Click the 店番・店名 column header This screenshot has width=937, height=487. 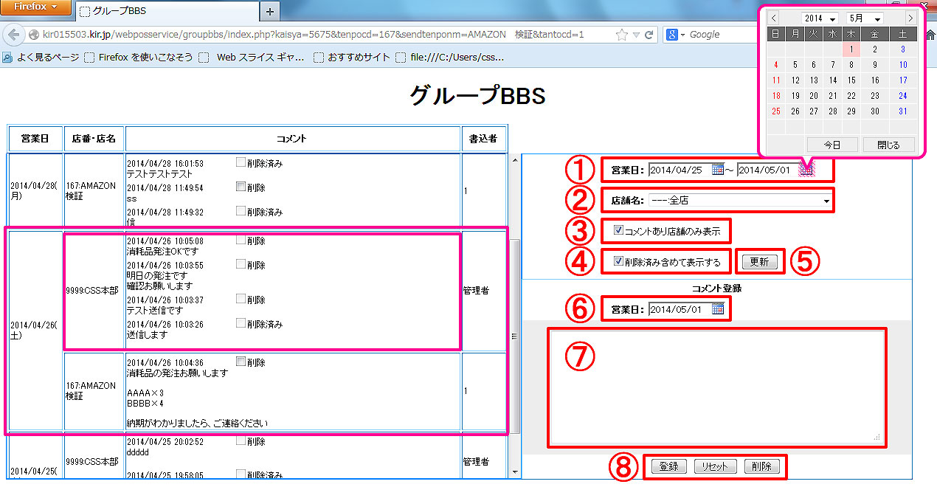pyautogui.click(x=94, y=139)
